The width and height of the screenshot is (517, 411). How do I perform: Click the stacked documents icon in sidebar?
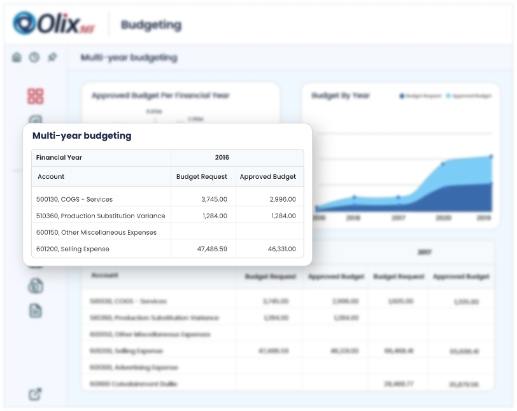[x=35, y=286]
